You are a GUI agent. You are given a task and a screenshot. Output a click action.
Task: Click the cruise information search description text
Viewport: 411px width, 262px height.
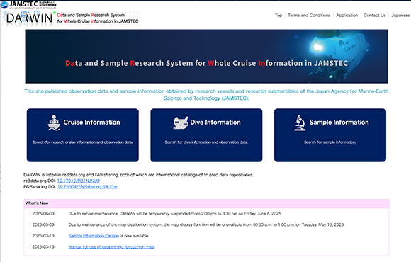tap(83, 142)
